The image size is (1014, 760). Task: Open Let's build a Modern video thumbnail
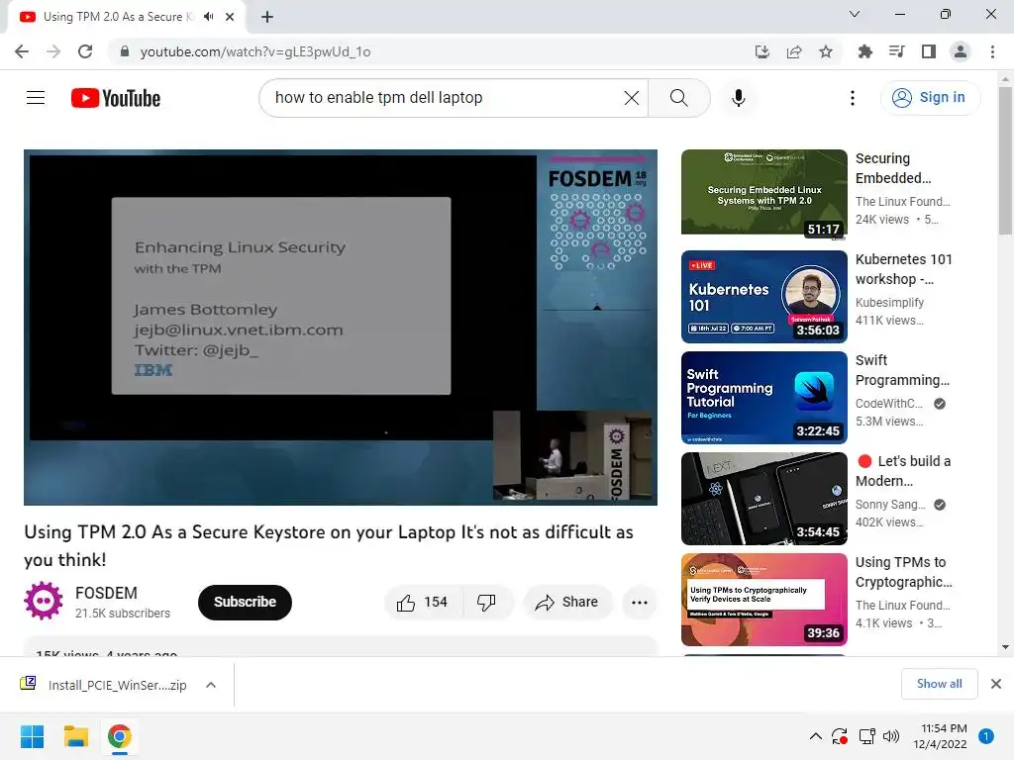(763, 499)
